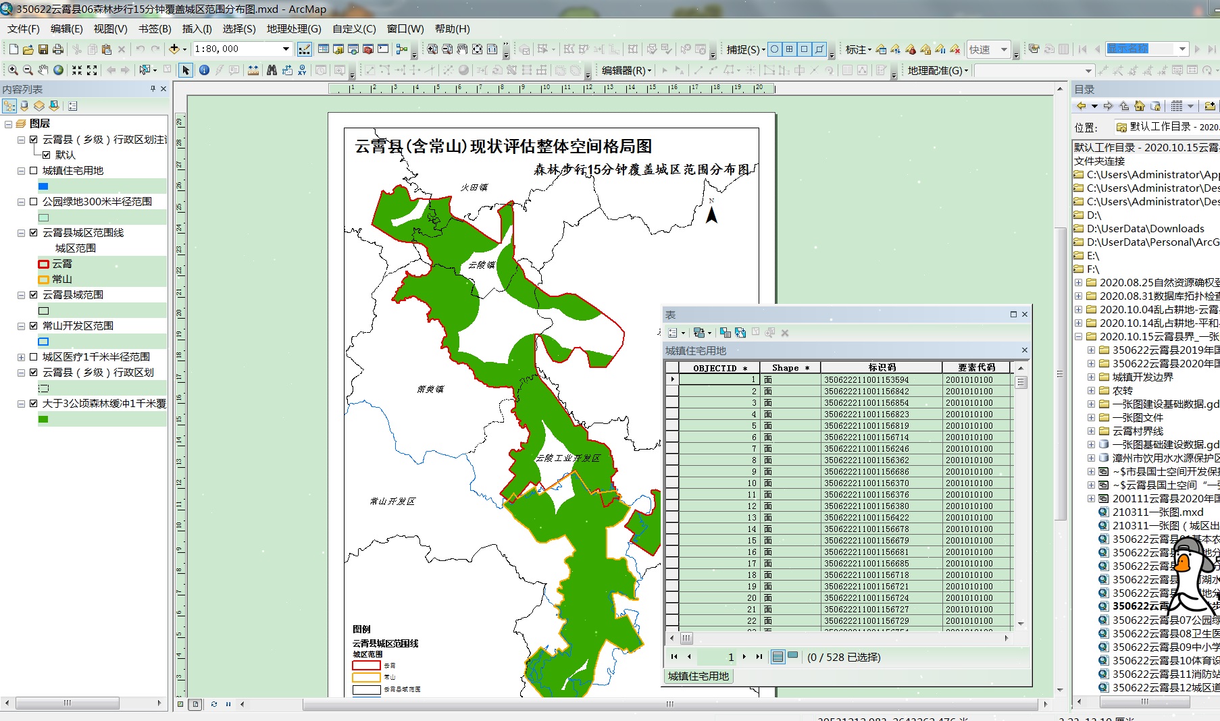Open the 文件(F) menu
The image size is (1220, 721).
[x=24, y=29]
